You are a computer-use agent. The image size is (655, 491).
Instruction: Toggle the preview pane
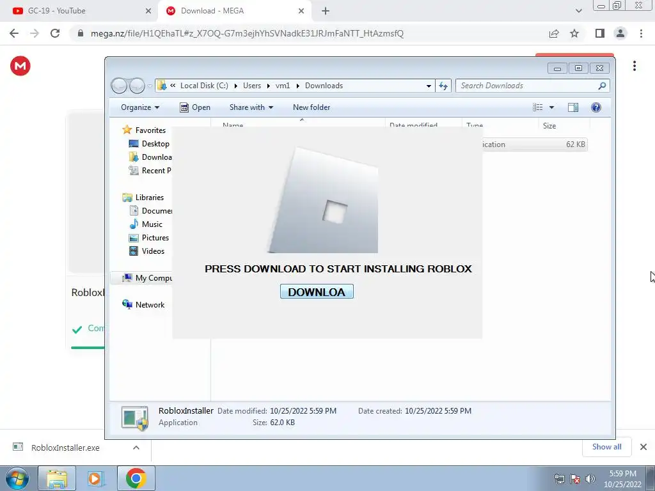click(573, 107)
